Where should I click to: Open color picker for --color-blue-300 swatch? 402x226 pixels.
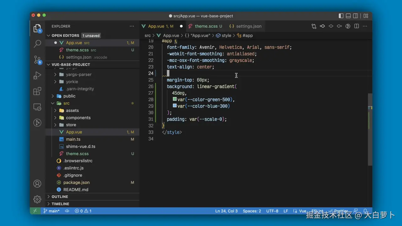coord(175,106)
